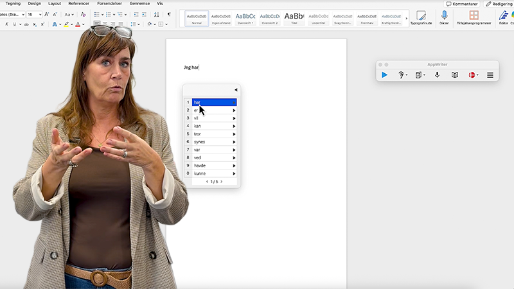Open the Danish flag language dropdown
Viewport: 514px width, 289px height.
click(x=474, y=75)
